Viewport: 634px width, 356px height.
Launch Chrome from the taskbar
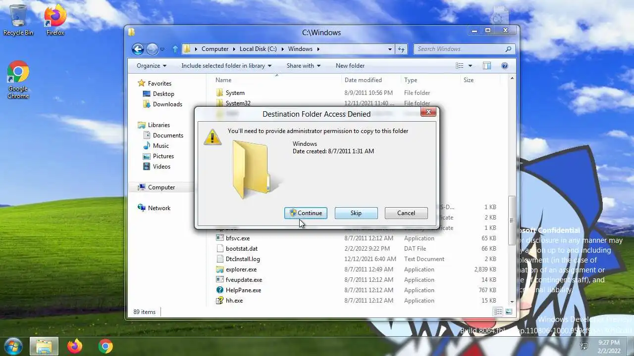(x=105, y=346)
